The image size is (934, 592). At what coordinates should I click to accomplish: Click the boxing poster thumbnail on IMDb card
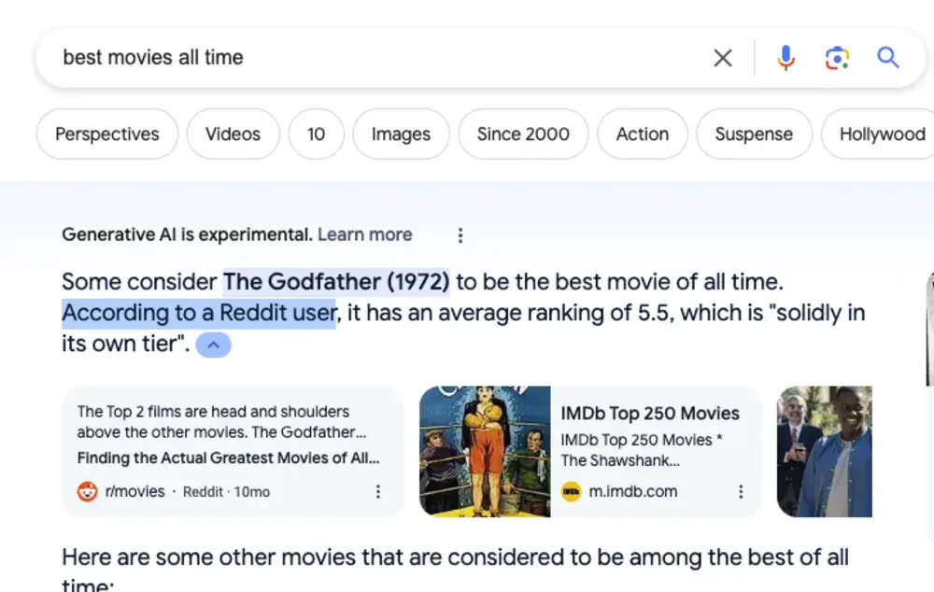tap(485, 451)
